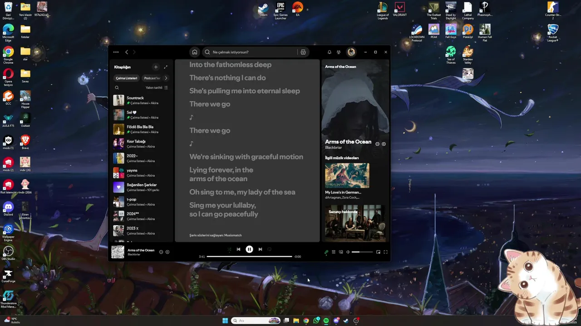Click the song progress bar
This screenshot has height=326, width=581.
249,257
